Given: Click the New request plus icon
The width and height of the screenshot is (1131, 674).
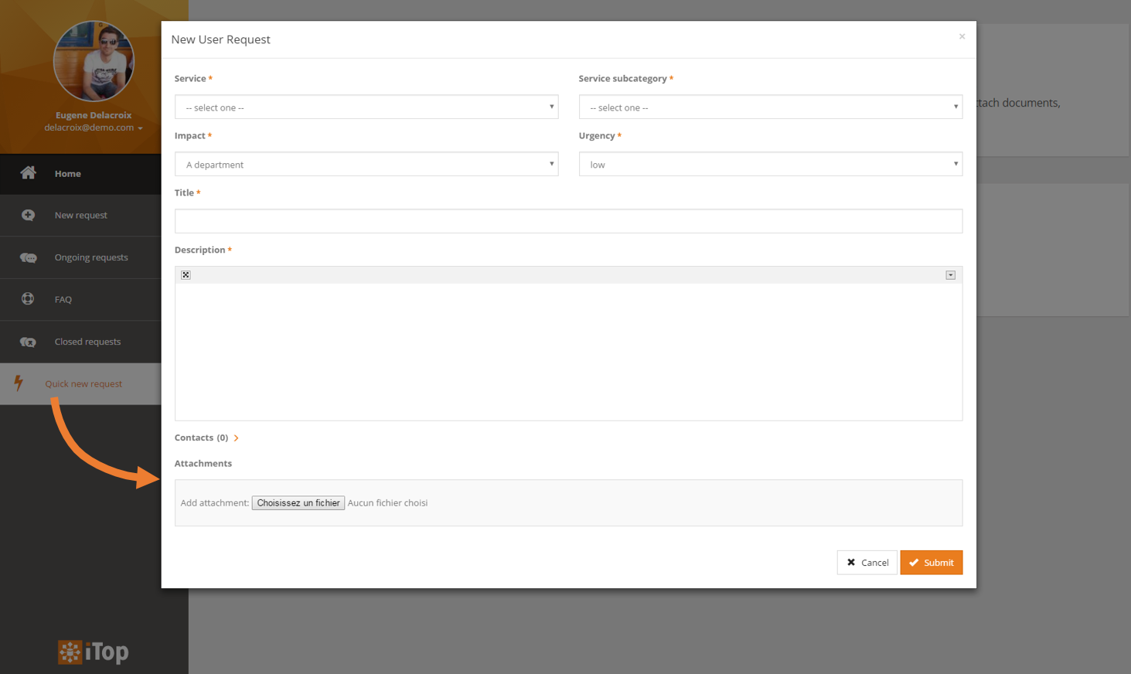Looking at the screenshot, I should coord(28,215).
